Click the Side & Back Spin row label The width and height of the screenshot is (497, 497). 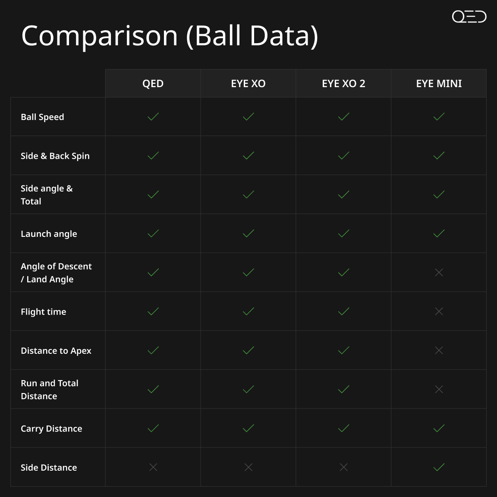[55, 156]
